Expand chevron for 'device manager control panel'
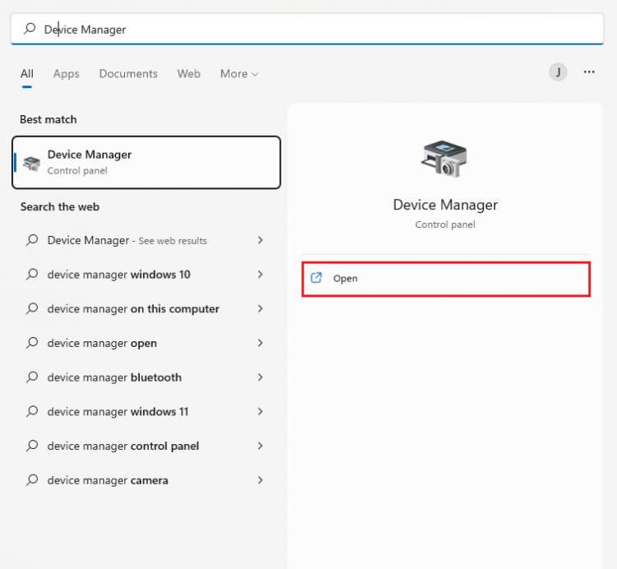Image resolution: width=617 pixels, height=569 pixels. tap(260, 446)
